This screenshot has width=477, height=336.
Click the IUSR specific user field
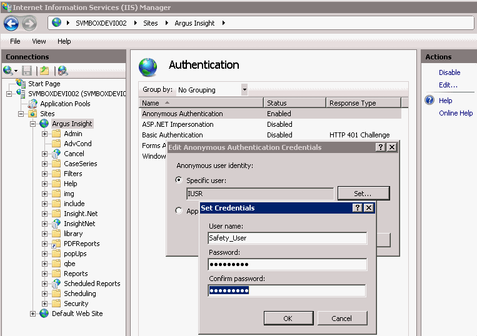tap(260, 194)
